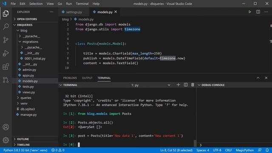Image resolution: width=272 pixels, height=153 pixels.
Task: Open the Manage gear icon
Action: coord(6,140)
